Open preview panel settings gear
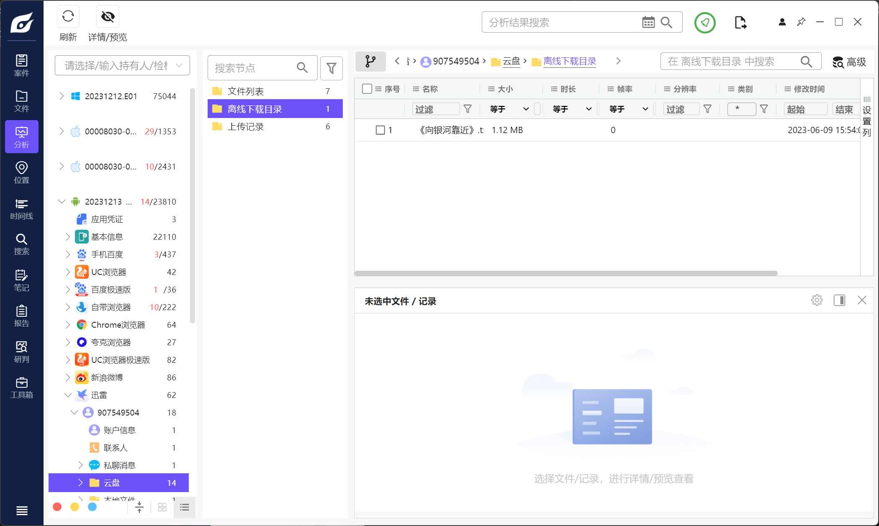Viewport: 879px width, 526px height. tap(817, 300)
